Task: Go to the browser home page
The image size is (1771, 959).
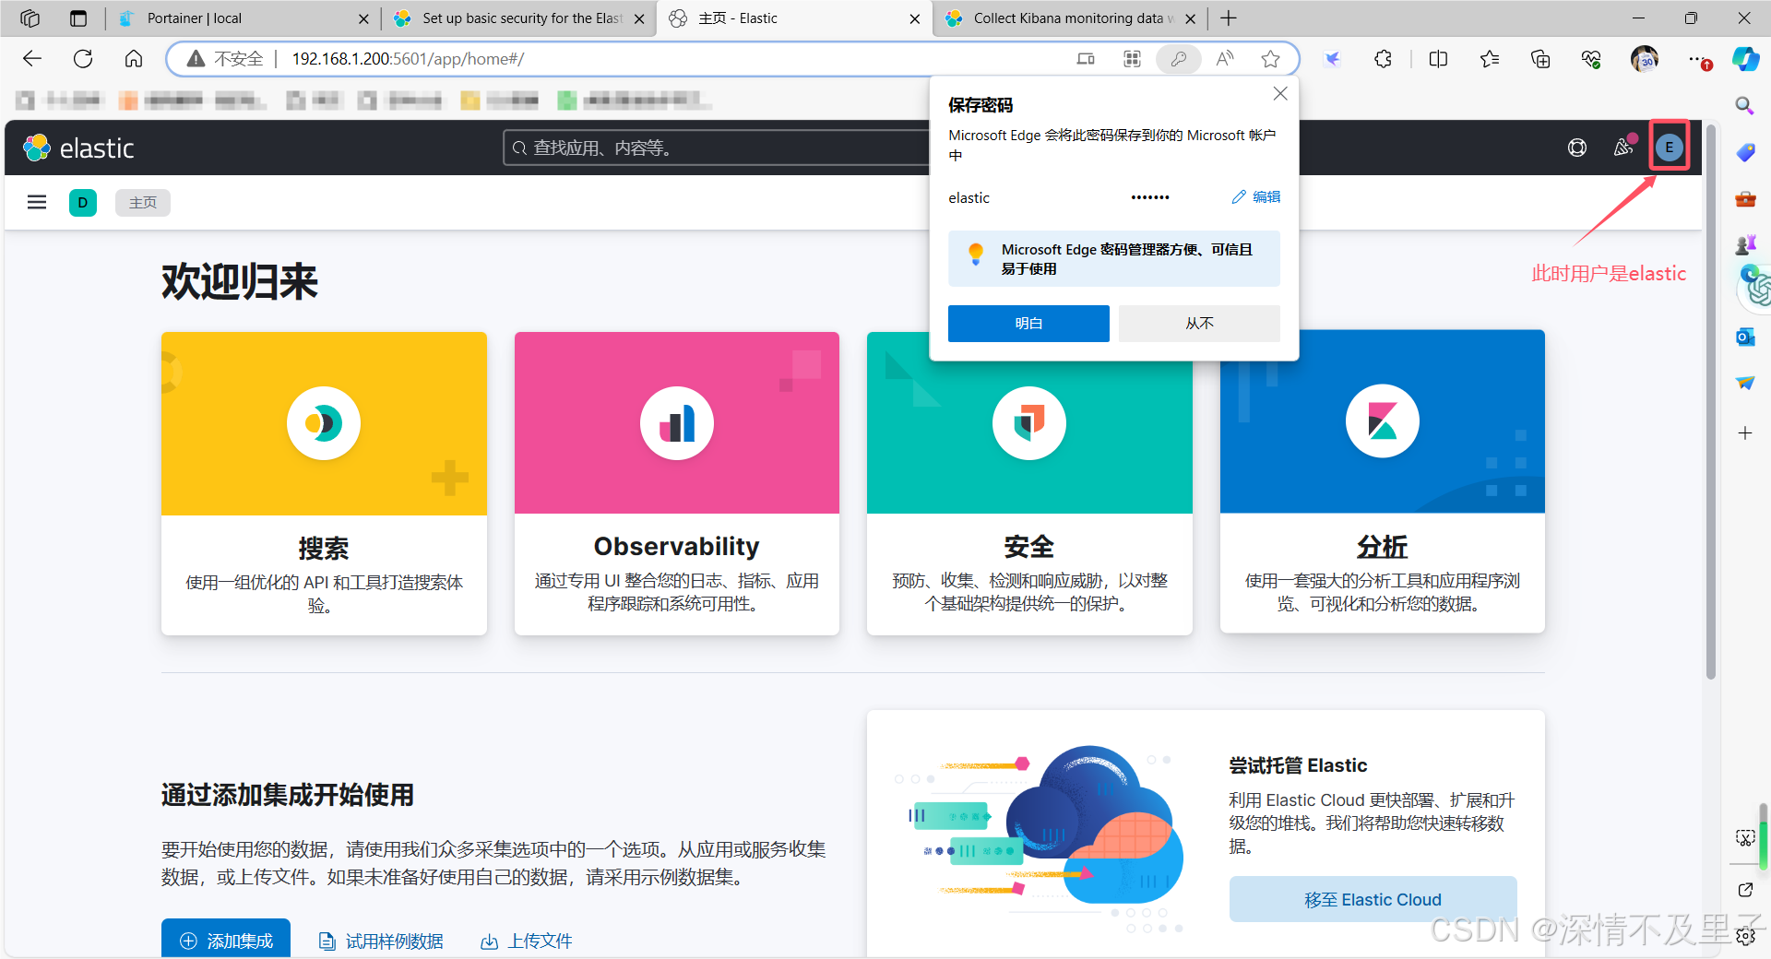Action: click(134, 59)
